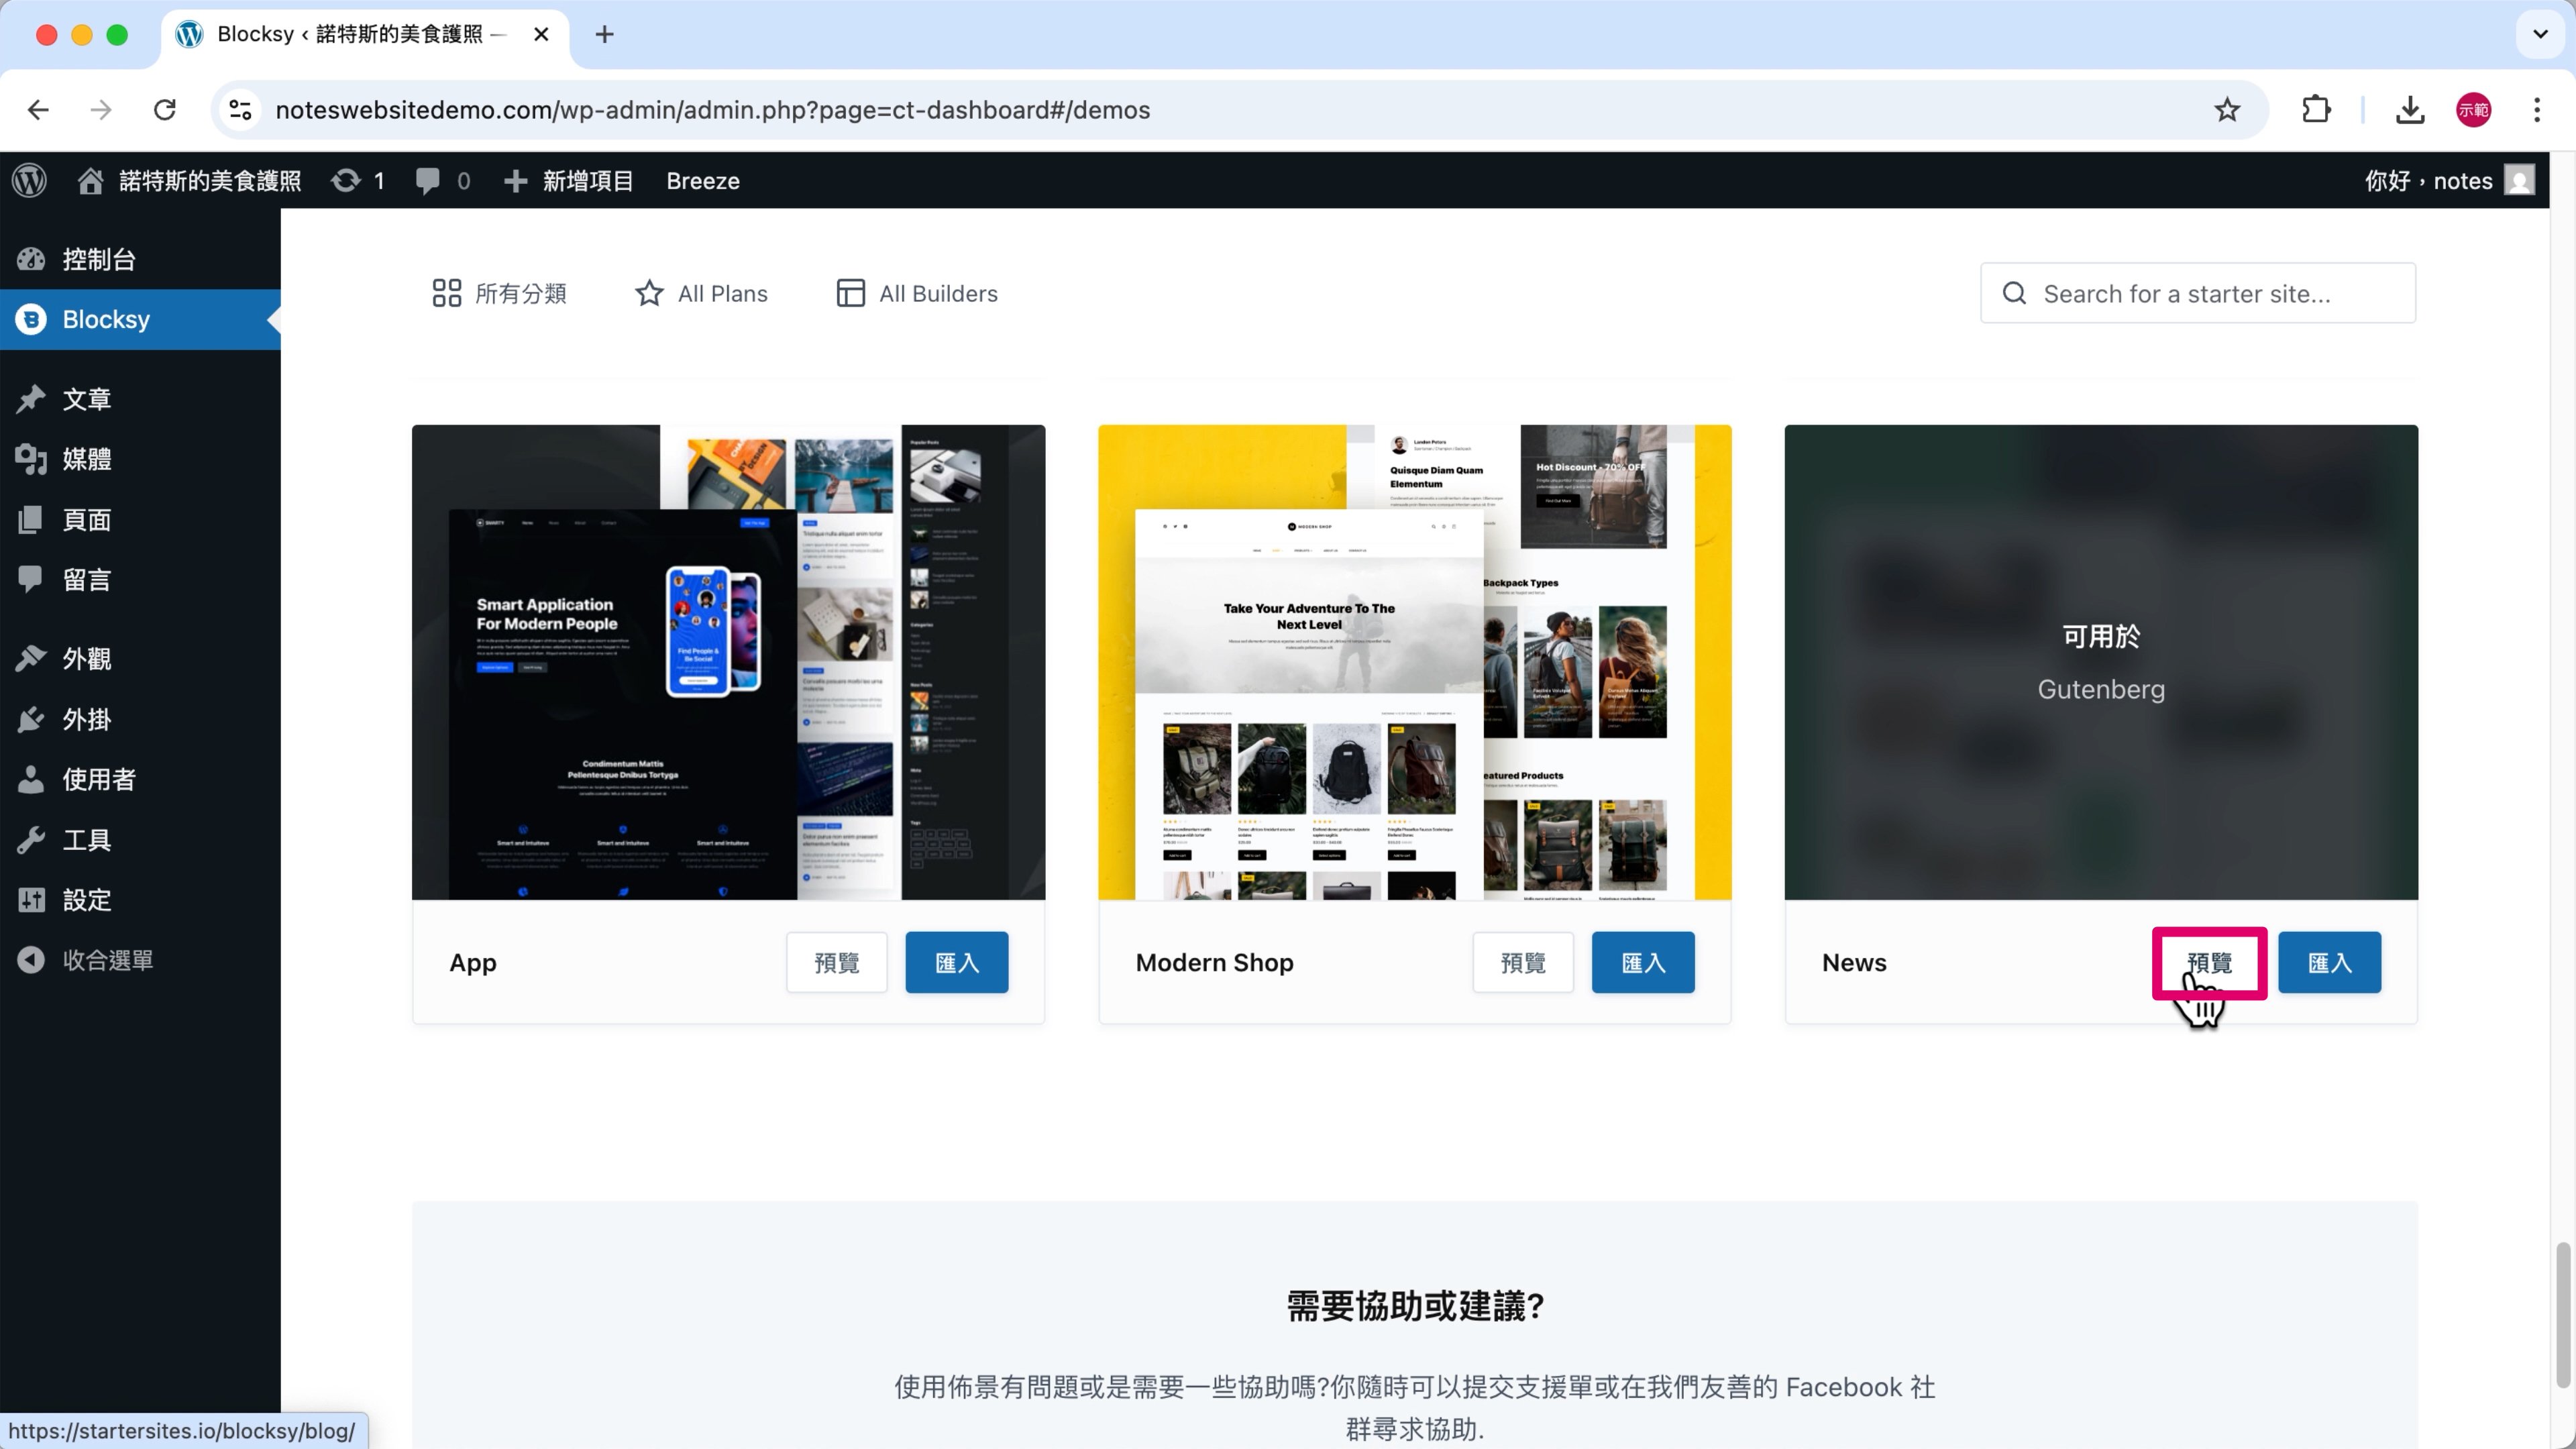Open the Chrome downloads icon

2409,110
